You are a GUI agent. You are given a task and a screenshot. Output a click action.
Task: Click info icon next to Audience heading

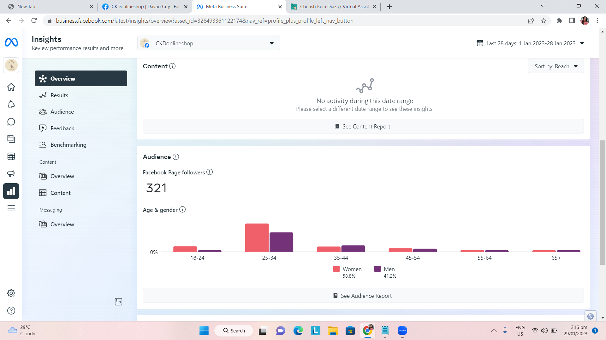pyautogui.click(x=176, y=157)
